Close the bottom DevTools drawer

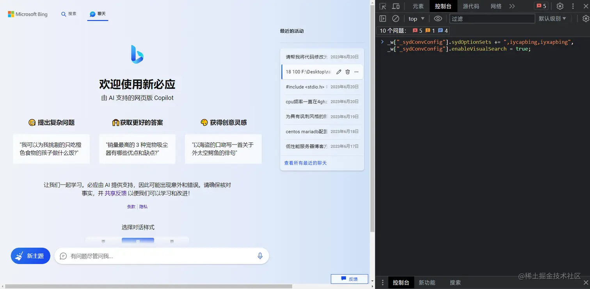[x=586, y=283]
